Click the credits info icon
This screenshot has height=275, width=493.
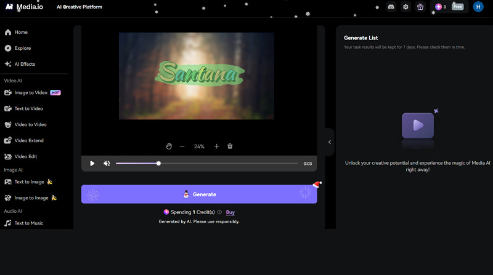[219, 212]
